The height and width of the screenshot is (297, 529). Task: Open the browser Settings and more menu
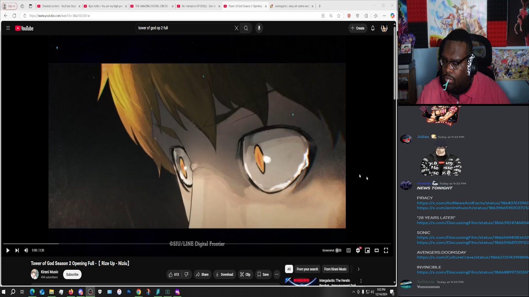[x=384, y=16]
